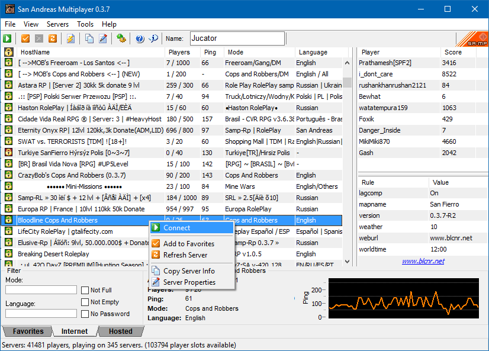
Task: Open the www.blcnr.net link
Action: 423,261
